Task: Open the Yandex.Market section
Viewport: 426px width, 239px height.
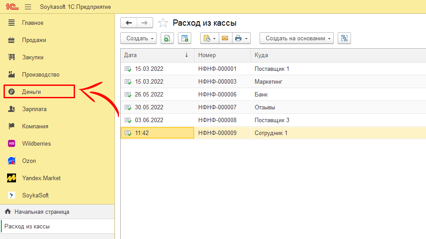Action: tap(41, 178)
